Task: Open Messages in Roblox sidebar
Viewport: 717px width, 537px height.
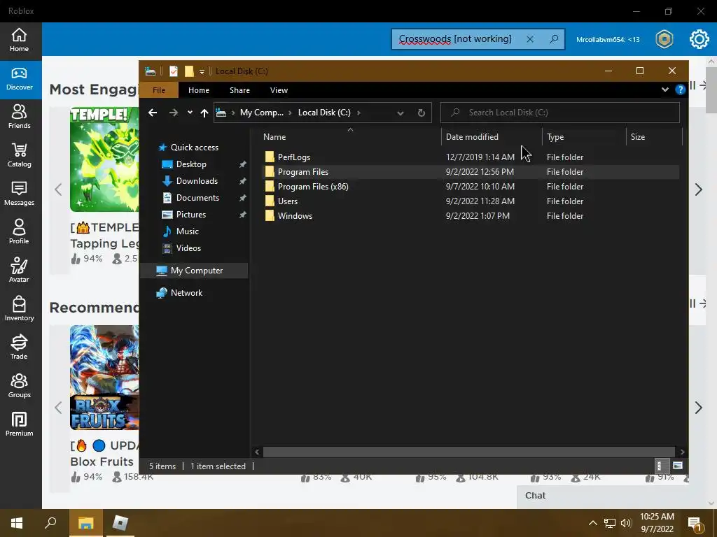Action: coord(19,194)
